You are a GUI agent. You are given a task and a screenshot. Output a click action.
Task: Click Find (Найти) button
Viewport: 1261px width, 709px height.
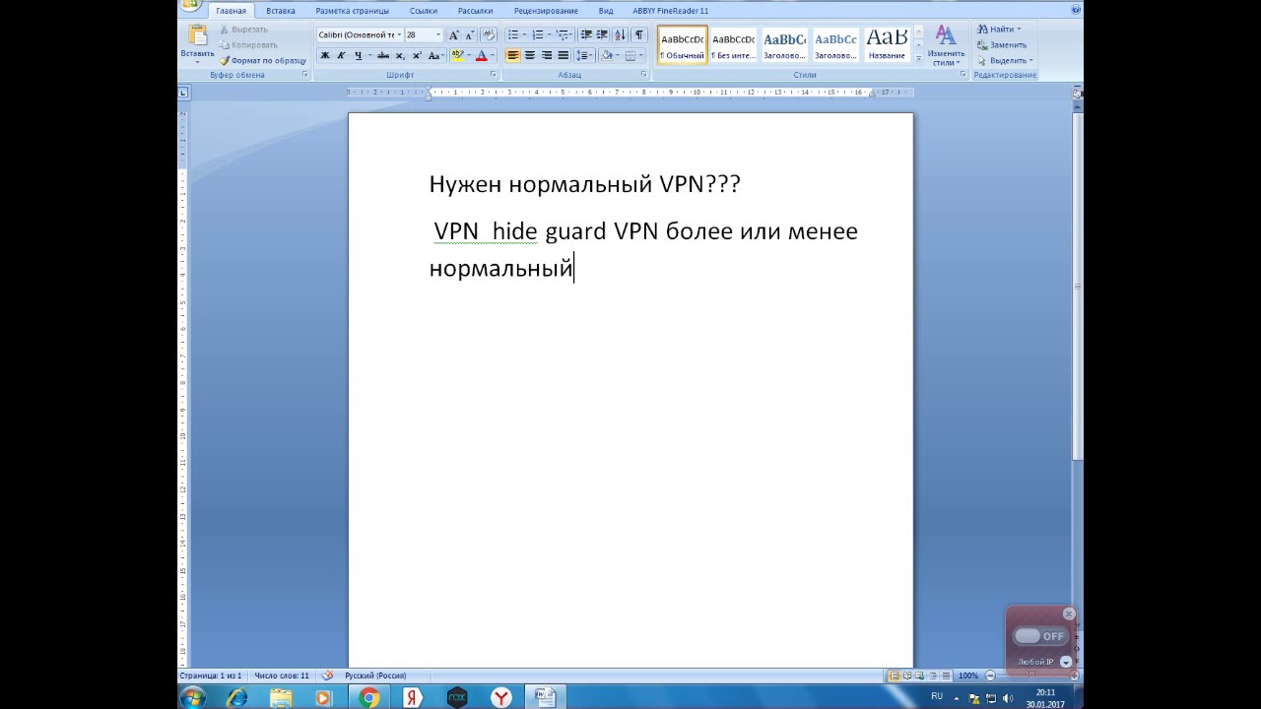click(x=999, y=30)
